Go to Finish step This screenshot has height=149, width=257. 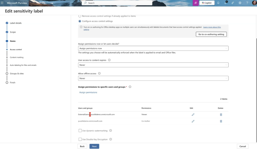13,83
